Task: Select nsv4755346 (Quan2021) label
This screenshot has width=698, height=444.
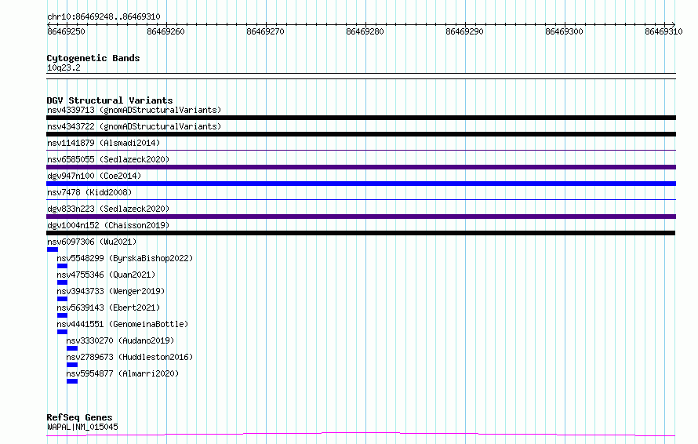Action: pos(106,275)
